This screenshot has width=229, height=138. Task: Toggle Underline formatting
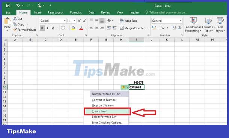(53, 28)
